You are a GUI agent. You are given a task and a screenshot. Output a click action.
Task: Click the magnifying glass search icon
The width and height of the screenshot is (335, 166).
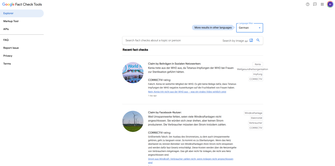point(258,40)
